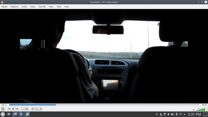Stop video playback
Viewport: 208px width, 117px height.
(x=13, y=109)
